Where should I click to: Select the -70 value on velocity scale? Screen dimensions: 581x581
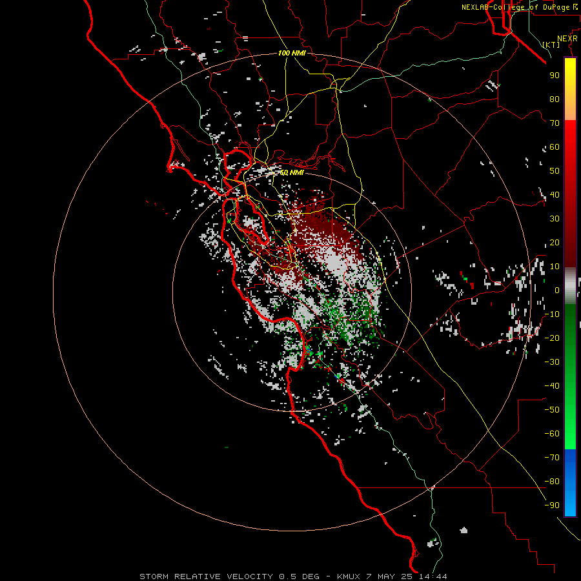[x=552, y=457]
